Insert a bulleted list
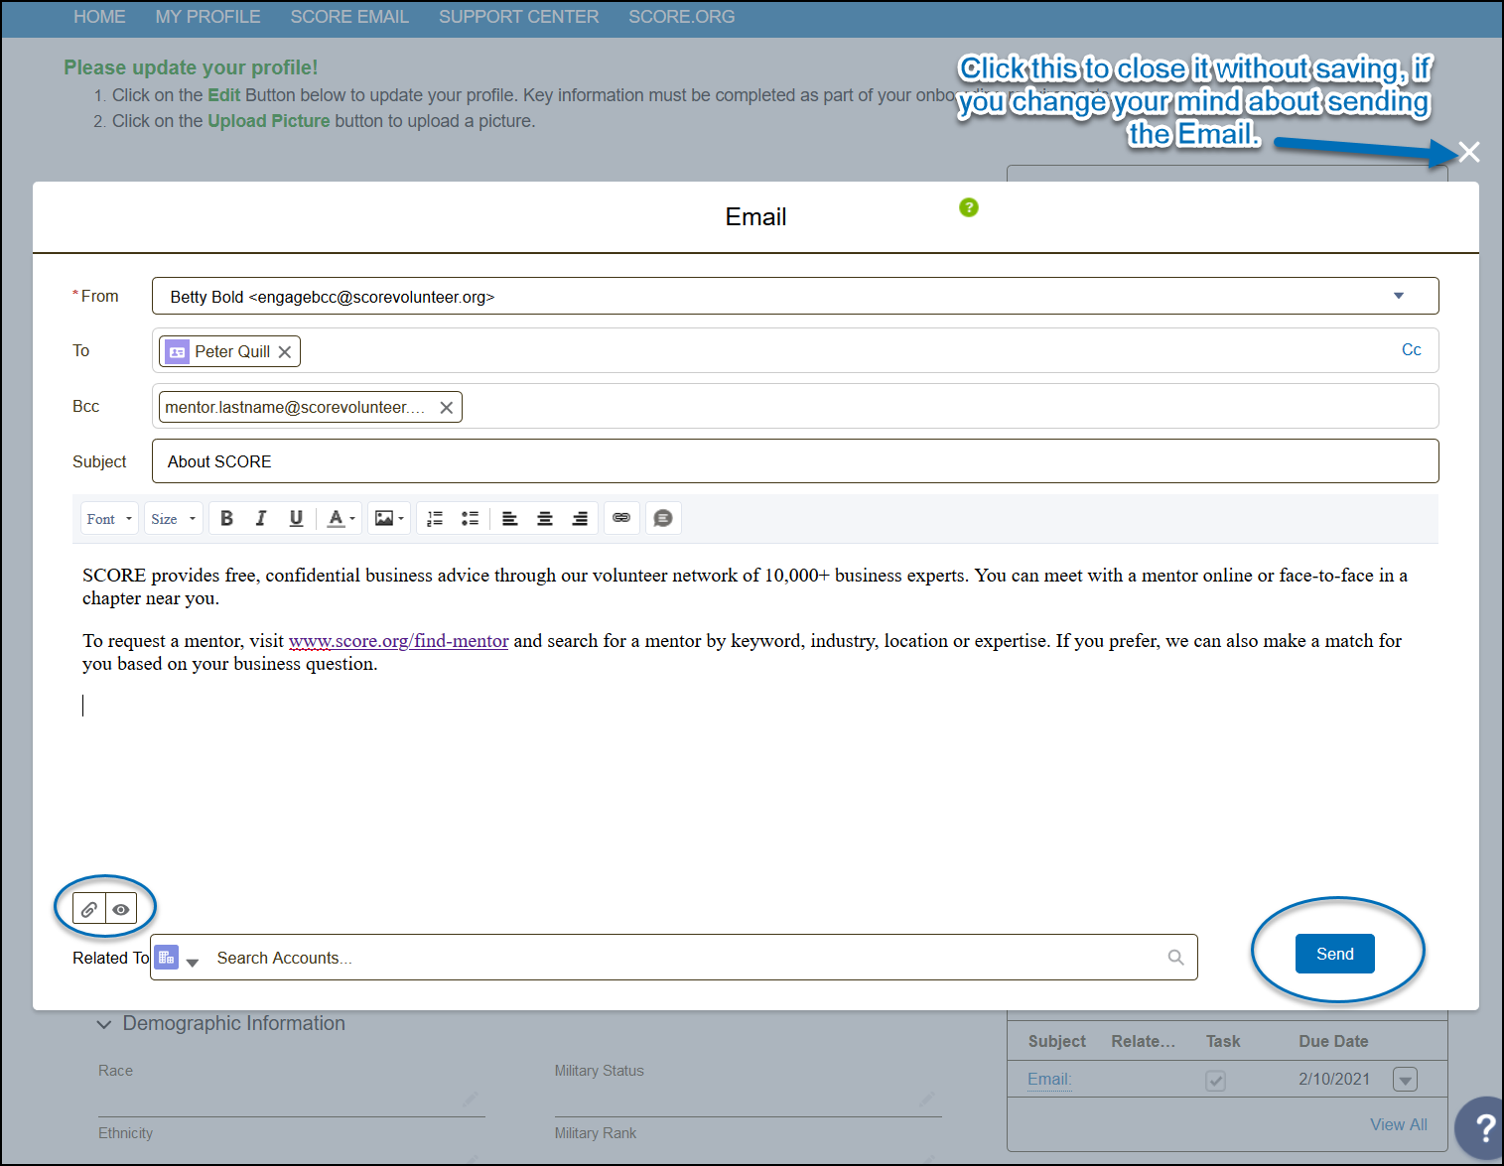 [470, 518]
